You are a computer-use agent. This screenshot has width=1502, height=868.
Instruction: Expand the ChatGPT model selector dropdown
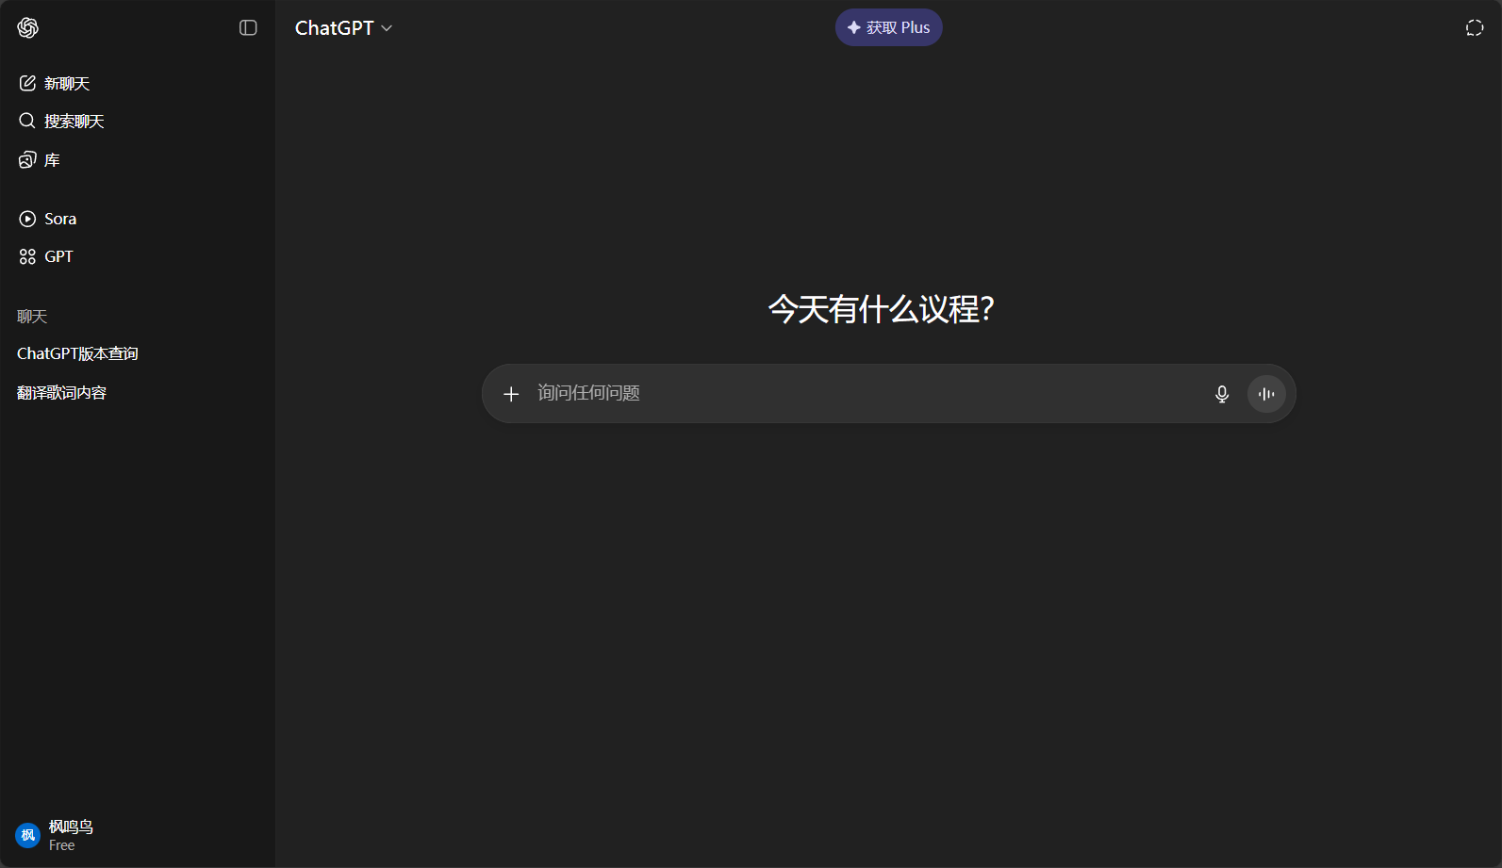(x=343, y=28)
